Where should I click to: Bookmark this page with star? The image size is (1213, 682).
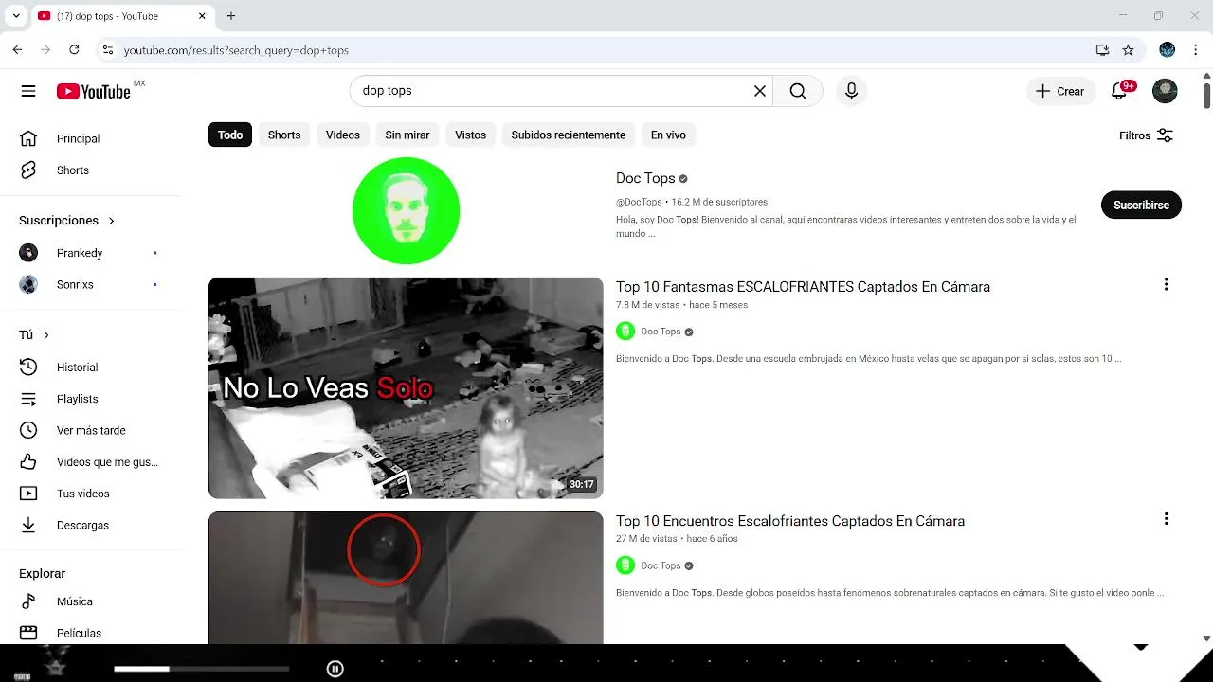[x=1128, y=50]
